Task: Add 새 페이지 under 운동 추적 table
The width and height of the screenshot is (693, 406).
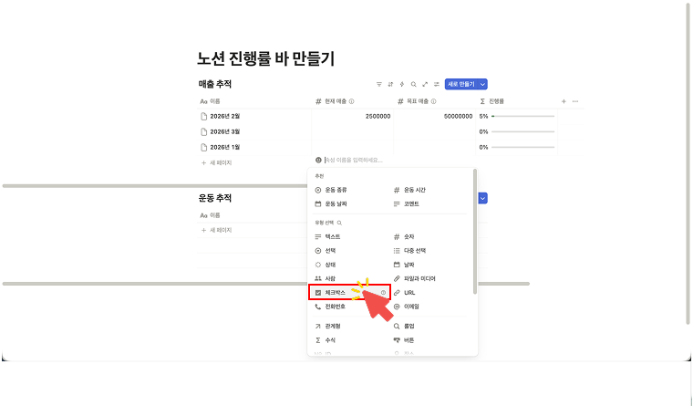Action: click(217, 230)
